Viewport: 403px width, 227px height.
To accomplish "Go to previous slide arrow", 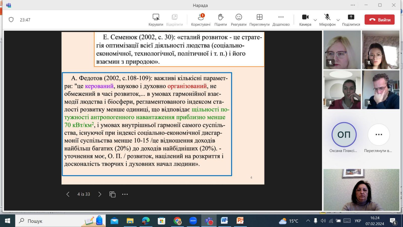I will tap(68, 194).
